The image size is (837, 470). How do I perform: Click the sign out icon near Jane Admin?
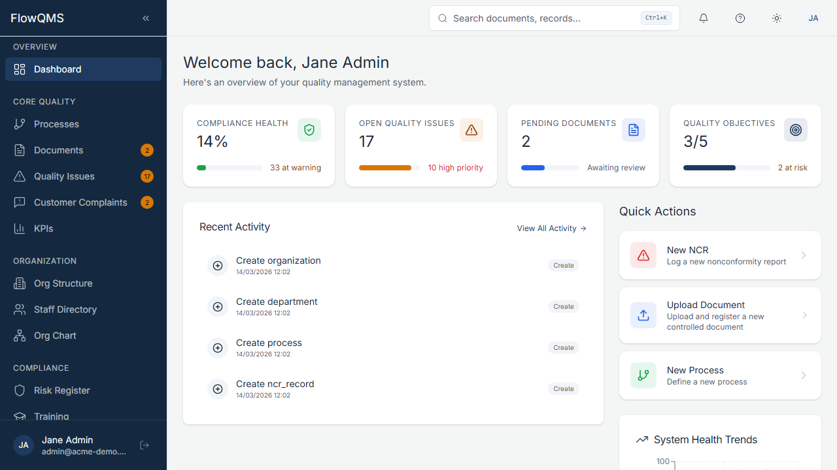(x=144, y=445)
